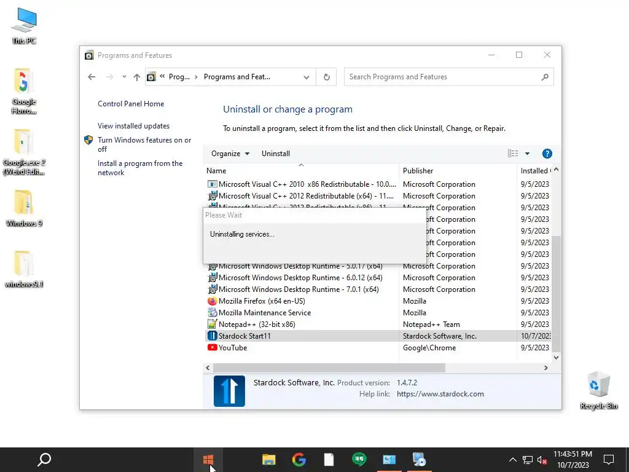Screen dimensions: 629x472
Task: Change view with the view layout icon
Action: 513,153
